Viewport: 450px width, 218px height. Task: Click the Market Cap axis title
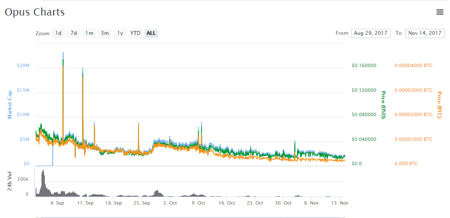[x=10, y=104]
